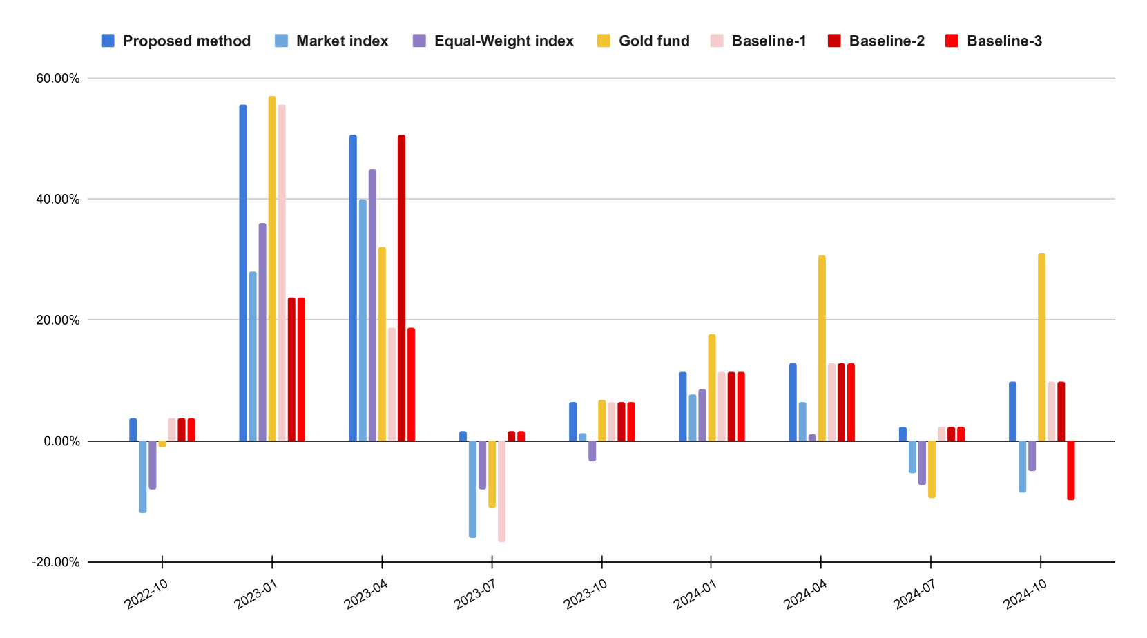
Task: Click the -20.00% y-axis label
Action: click(x=56, y=562)
